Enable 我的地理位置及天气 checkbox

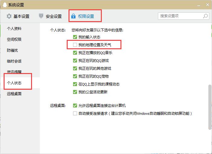click(75, 45)
